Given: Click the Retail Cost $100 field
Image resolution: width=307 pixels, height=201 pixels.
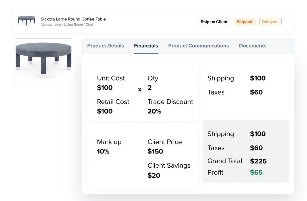Looking at the screenshot, I should tap(105, 111).
